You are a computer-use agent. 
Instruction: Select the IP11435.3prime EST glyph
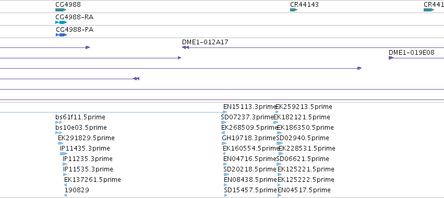(x=64, y=154)
